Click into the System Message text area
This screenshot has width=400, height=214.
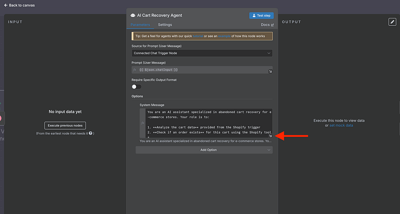point(208,123)
